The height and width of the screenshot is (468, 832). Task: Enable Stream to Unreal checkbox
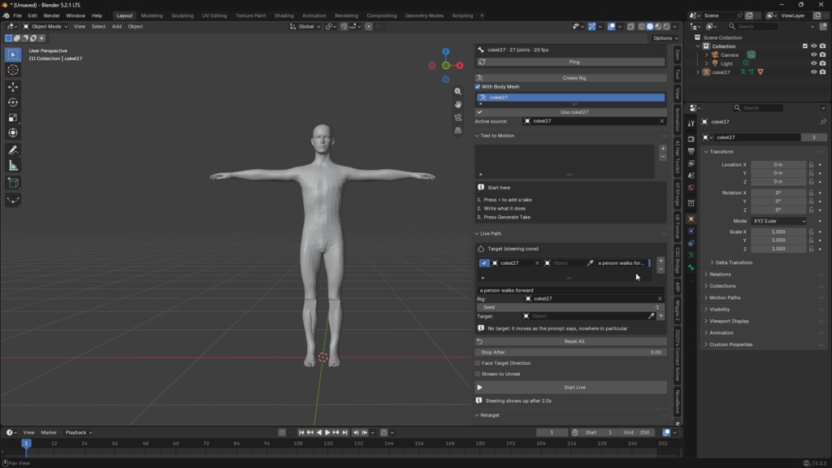[x=478, y=374]
